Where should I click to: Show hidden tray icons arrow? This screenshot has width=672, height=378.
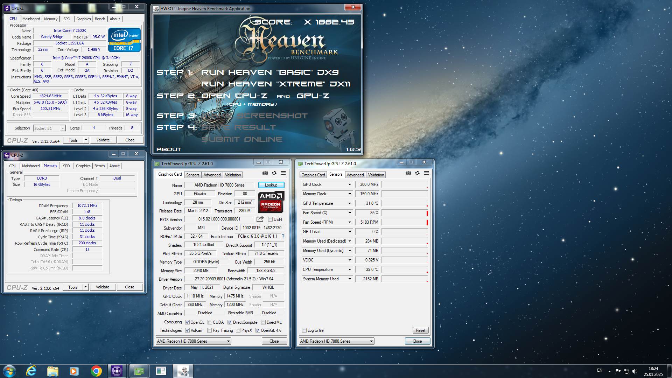pos(609,371)
